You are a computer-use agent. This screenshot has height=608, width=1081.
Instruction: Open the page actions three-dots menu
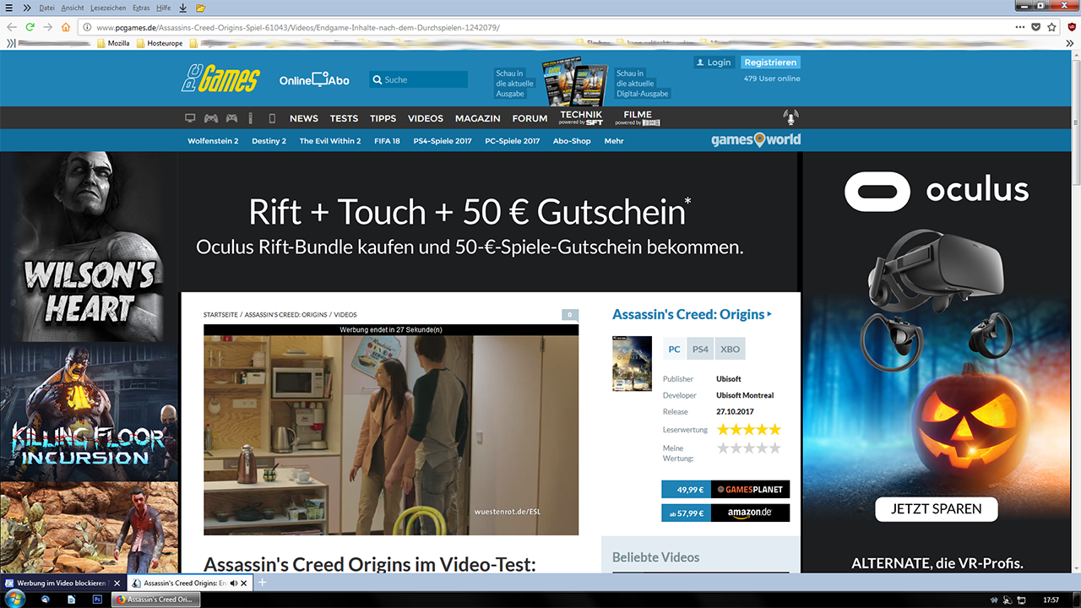pos(1020,27)
